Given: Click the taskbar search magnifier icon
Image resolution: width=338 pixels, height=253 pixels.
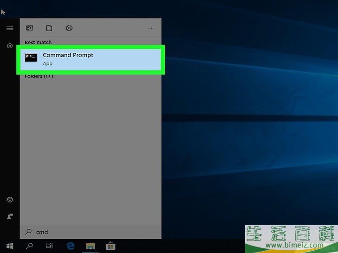Looking at the screenshot, I should 29,246.
